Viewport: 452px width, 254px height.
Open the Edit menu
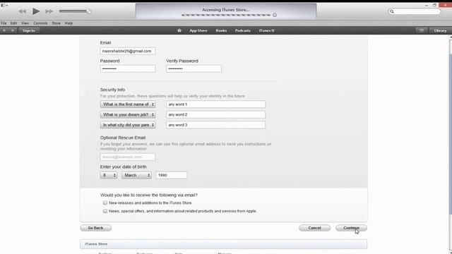[x=13, y=23]
